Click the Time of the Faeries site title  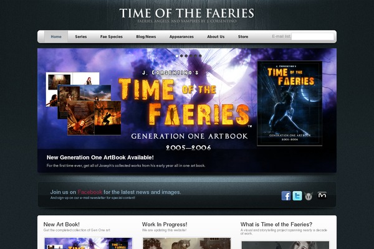[187, 13]
